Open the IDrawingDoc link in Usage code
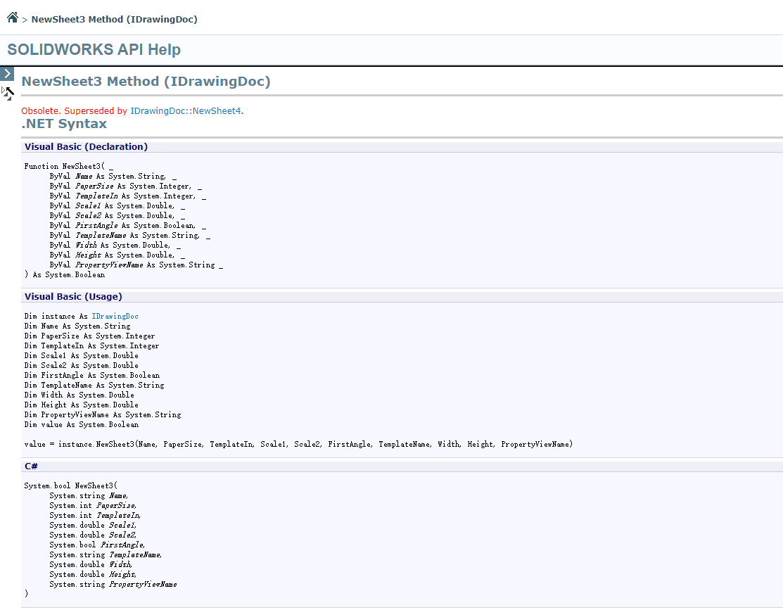 tap(115, 316)
